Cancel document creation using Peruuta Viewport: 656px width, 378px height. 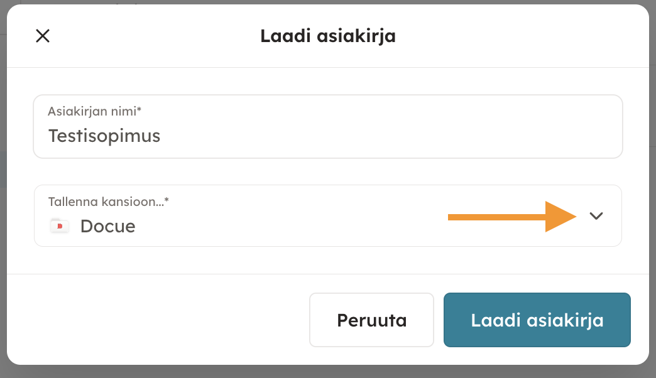371,320
